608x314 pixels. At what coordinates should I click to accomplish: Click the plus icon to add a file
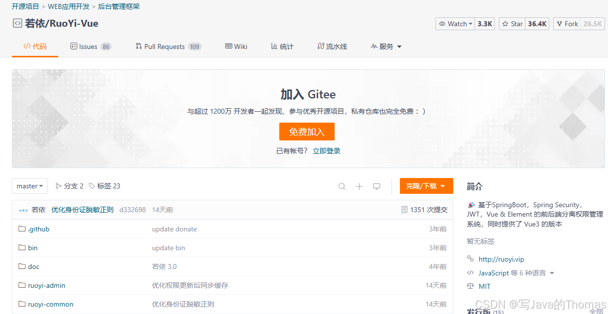359,186
